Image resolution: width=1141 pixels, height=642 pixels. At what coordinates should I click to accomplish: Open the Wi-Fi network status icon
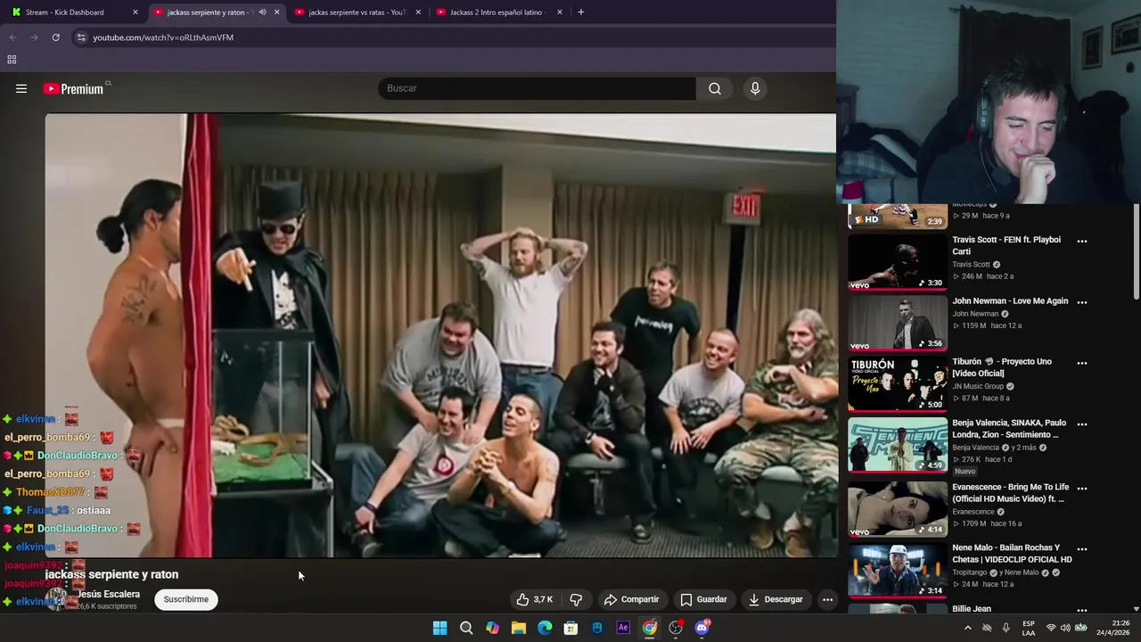(1050, 628)
